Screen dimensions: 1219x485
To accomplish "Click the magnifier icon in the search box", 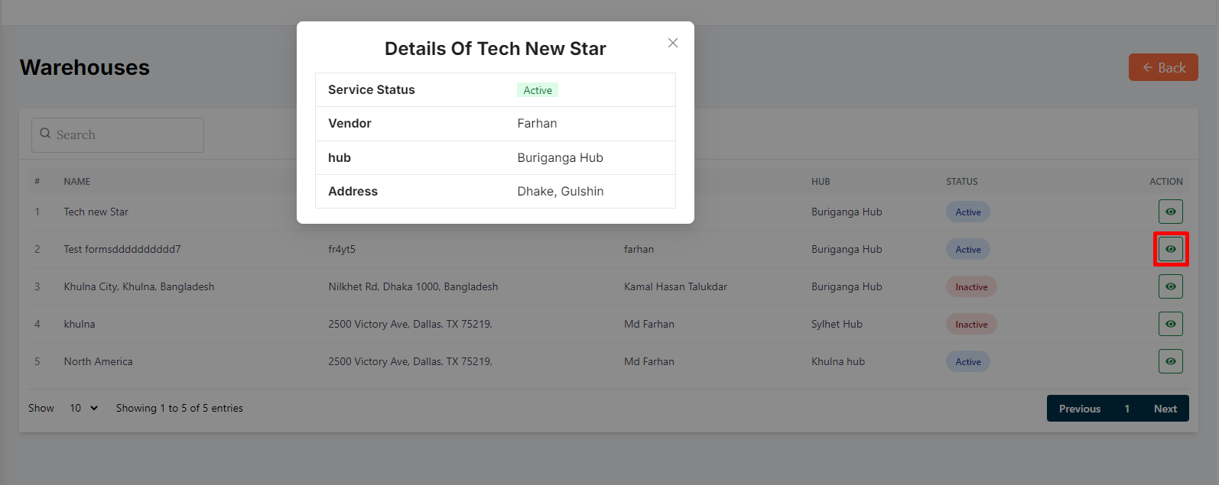I will [x=45, y=134].
